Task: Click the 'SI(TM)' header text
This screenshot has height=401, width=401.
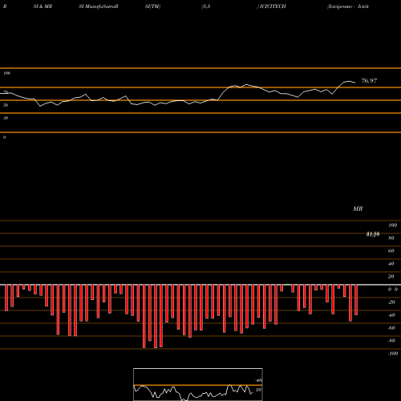Action: (152, 6)
